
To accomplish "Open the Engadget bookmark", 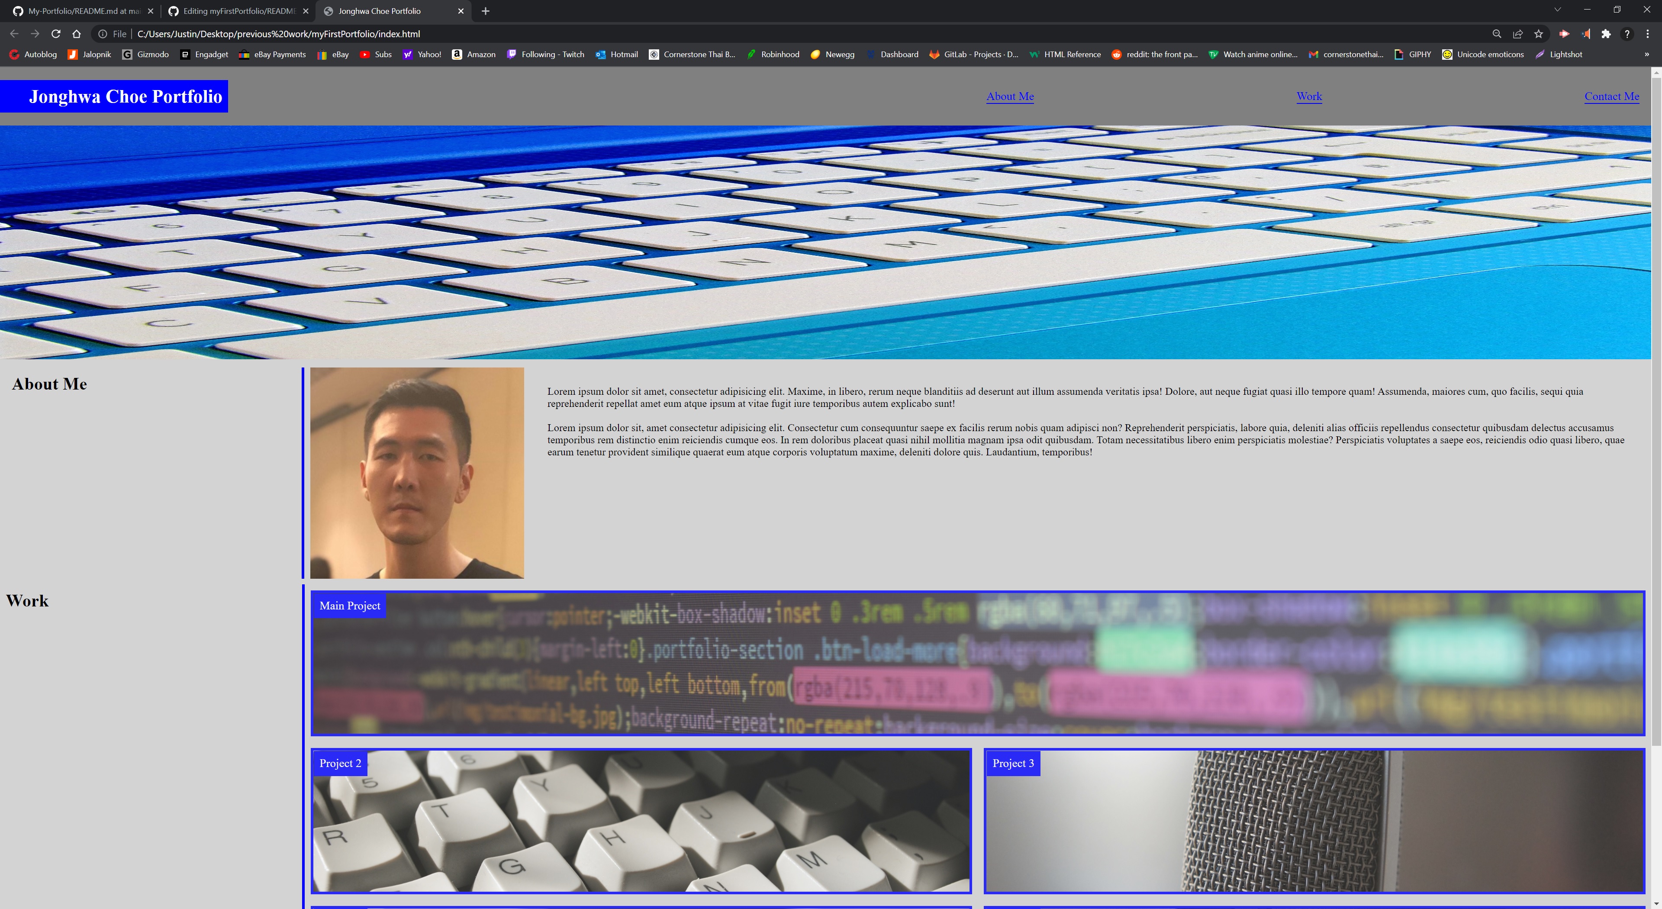I will pos(204,54).
